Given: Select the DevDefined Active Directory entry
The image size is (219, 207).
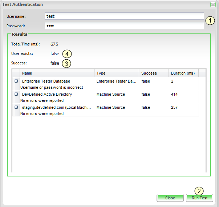Looking at the screenshot, I should (47, 94).
